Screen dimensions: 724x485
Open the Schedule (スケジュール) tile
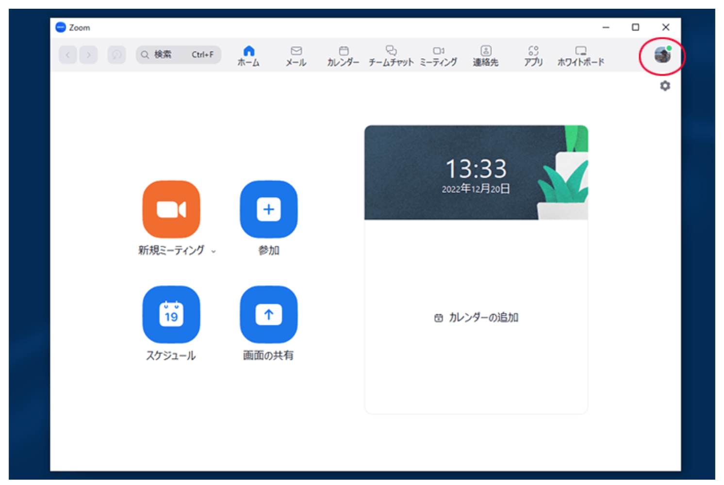click(x=171, y=314)
